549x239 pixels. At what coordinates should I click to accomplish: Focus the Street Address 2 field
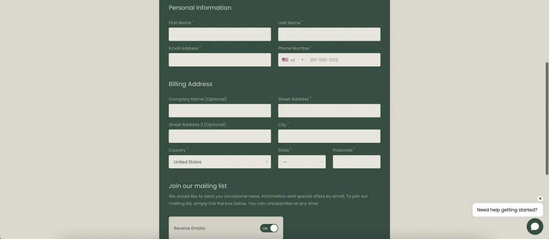(220, 136)
